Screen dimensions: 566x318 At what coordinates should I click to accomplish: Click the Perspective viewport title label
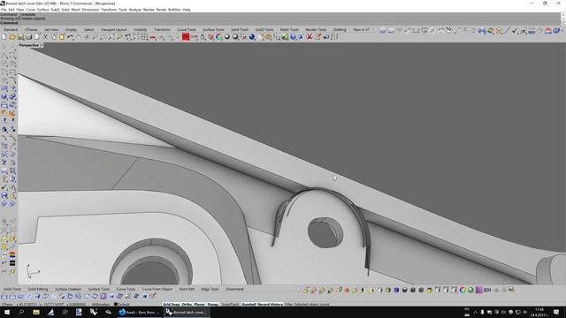point(29,45)
